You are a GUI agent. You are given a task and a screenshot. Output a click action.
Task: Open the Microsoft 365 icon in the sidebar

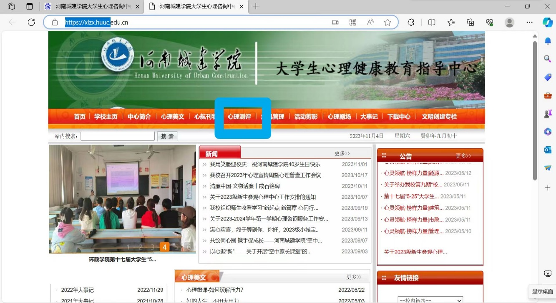click(548, 132)
